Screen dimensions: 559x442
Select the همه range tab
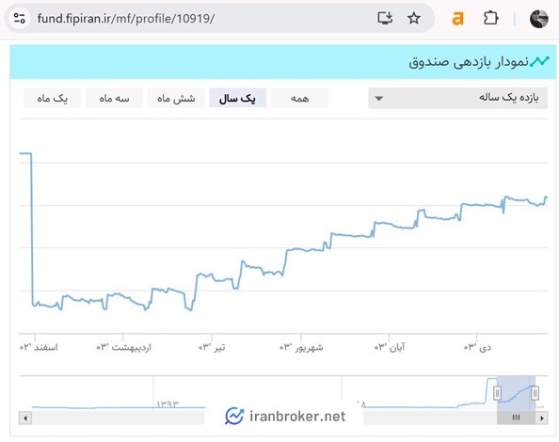click(x=299, y=99)
